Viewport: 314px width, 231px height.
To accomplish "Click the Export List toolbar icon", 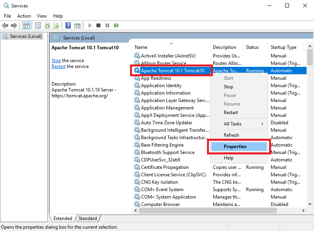I will point(56,26).
